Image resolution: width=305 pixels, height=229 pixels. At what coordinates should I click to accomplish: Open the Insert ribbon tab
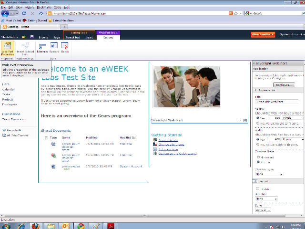click(x=89, y=37)
